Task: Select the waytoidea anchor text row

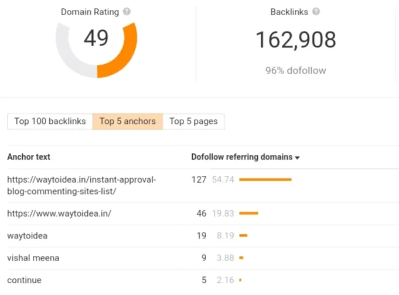Action: coord(27,236)
